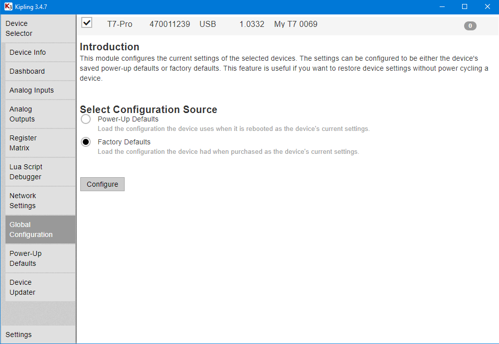Uncheck the T7-Pro device selection checkbox
Screen dimensions: 499x344
[x=87, y=22]
